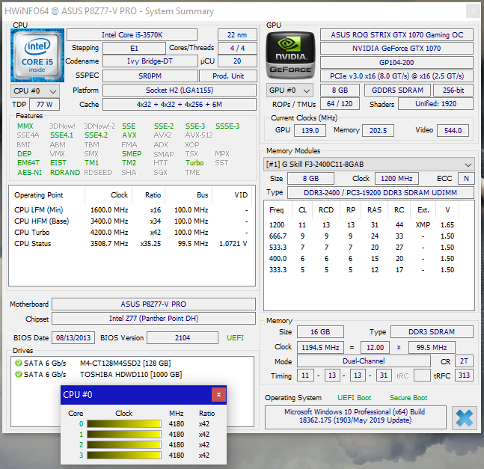Click green check icon beside M4-CT128M4SSD2 drive
Image resolution: width=484 pixels, height=469 pixels.
click(19, 364)
